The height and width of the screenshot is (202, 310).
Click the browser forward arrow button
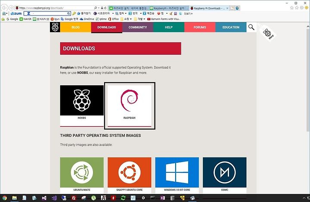11,8
